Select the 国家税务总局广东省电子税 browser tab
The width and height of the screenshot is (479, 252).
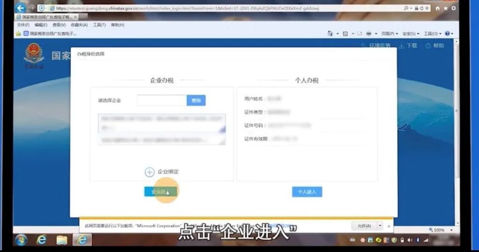[47, 16]
